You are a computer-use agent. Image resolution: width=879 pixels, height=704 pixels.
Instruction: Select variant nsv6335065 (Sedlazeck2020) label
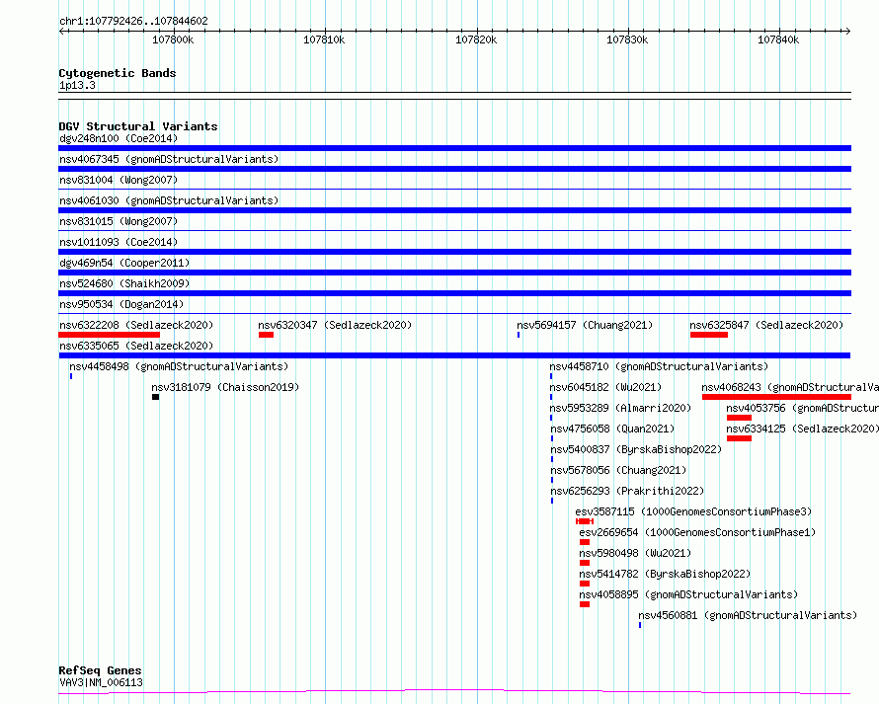[136, 346]
